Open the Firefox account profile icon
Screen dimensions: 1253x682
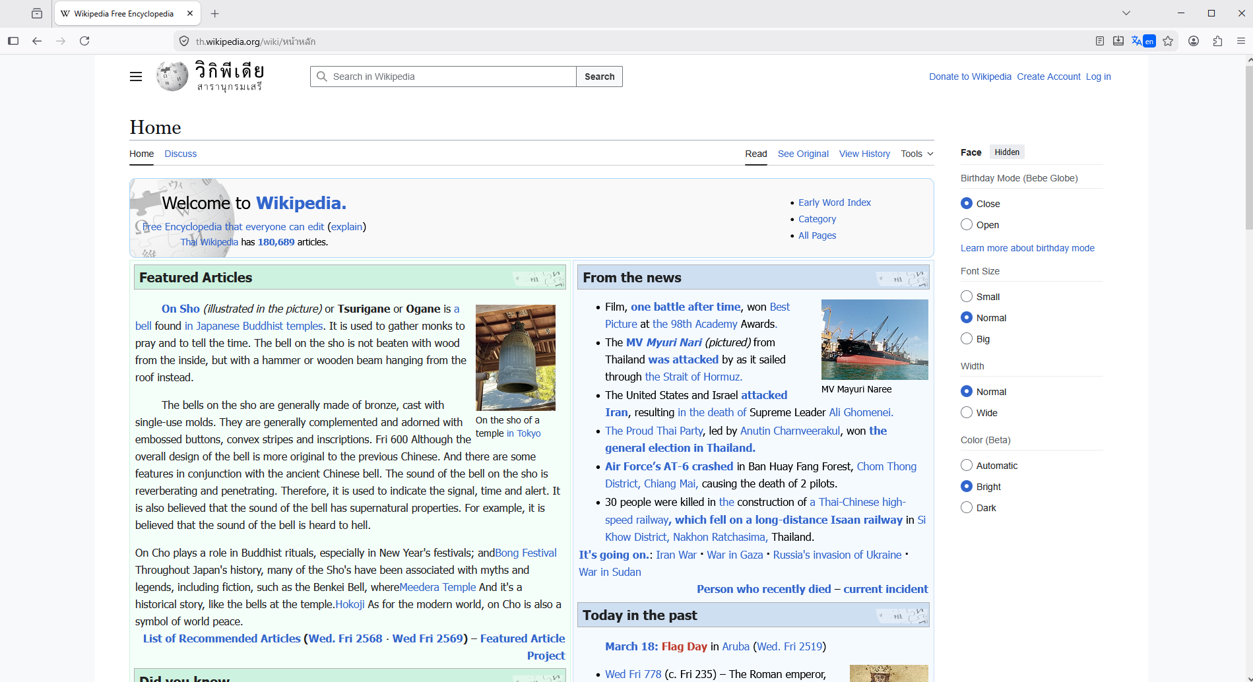coord(1194,41)
